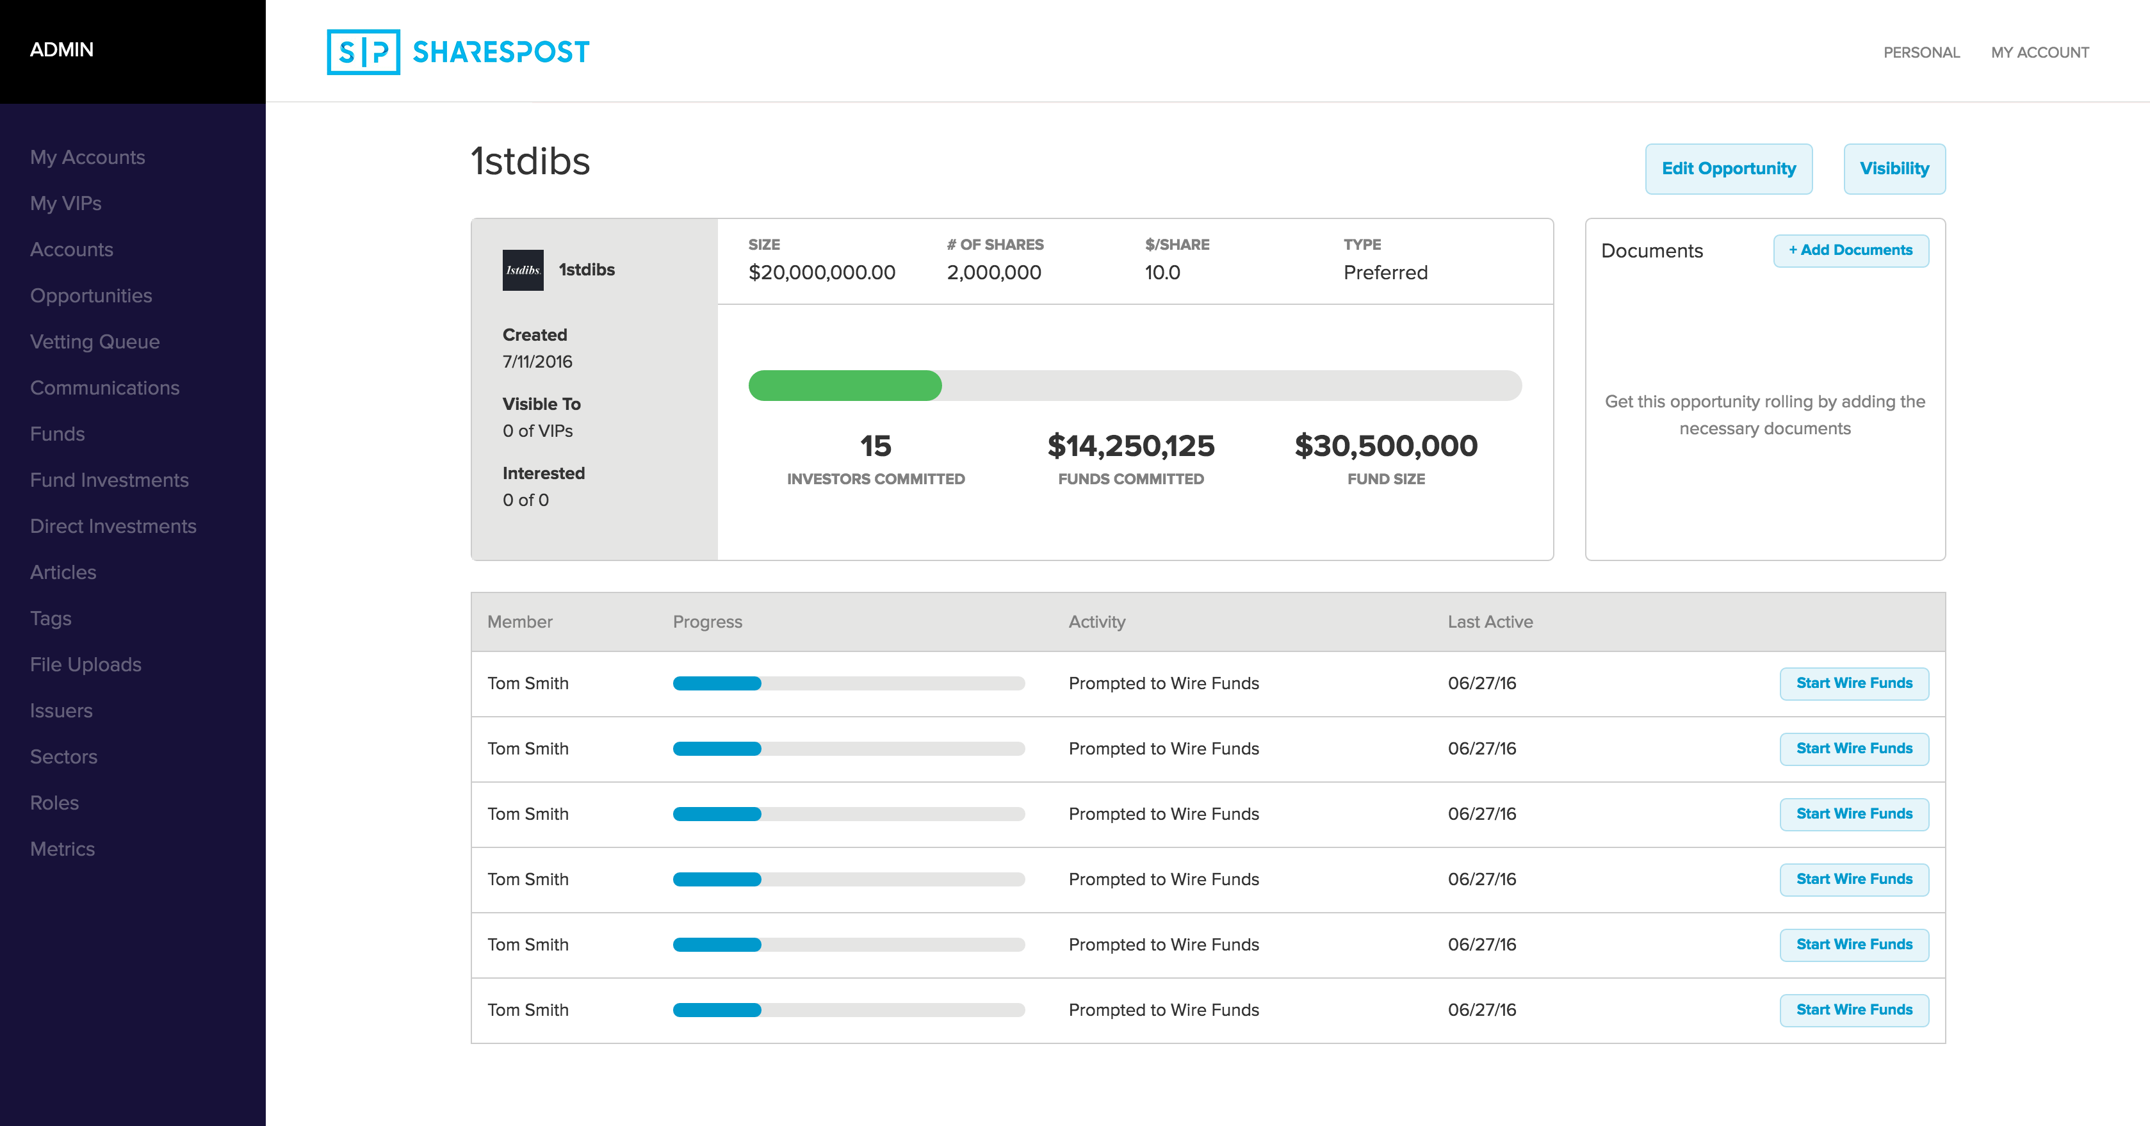This screenshot has height=1126, width=2150.
Task: Open Accounts in the sidebar
Action: pos(72,250)
